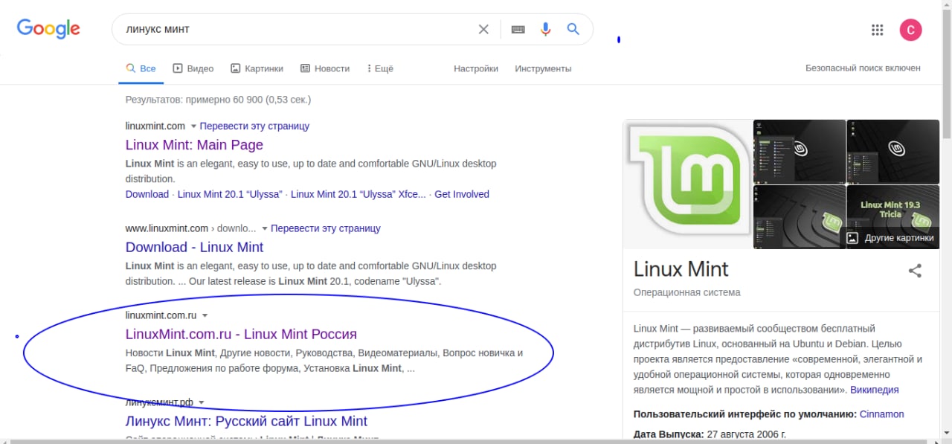The image size is (952, 444).
Task: Open LinuxMint.com.ru - Linux Mint Россия result
Action: [241, 334]
